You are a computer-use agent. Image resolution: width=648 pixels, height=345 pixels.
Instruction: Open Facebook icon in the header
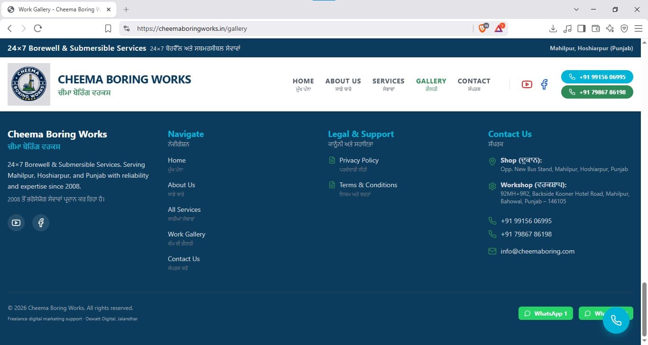point(544,84)
